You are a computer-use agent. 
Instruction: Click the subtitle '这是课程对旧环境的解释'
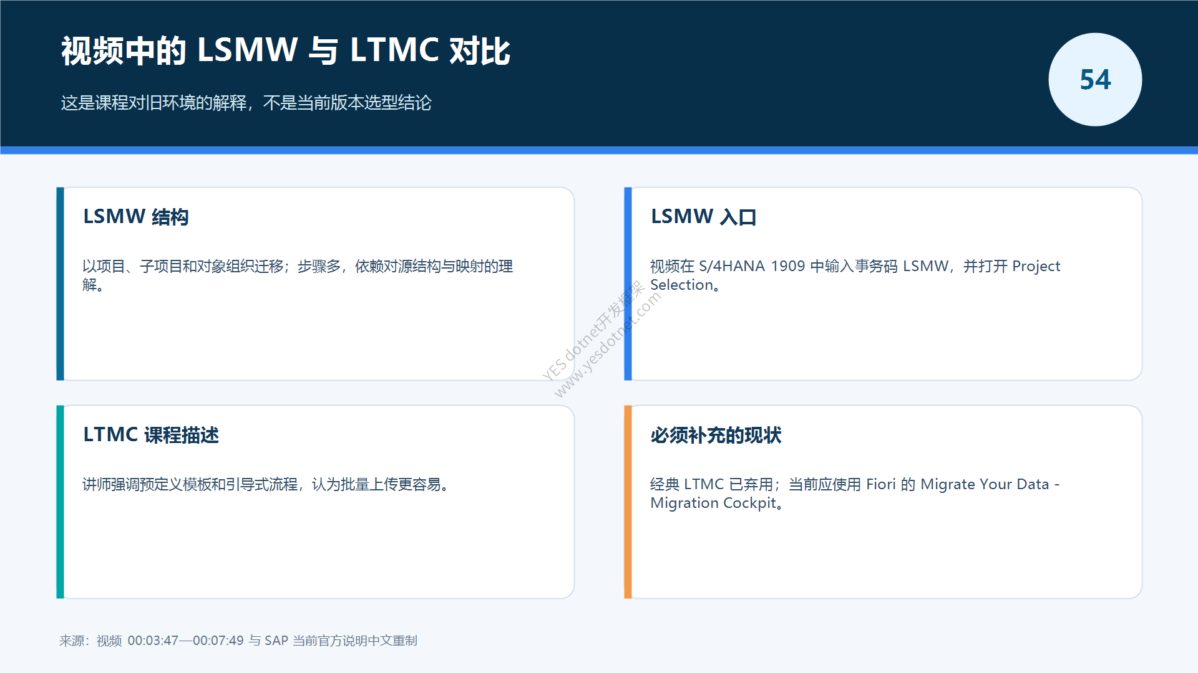coord(153,103)
